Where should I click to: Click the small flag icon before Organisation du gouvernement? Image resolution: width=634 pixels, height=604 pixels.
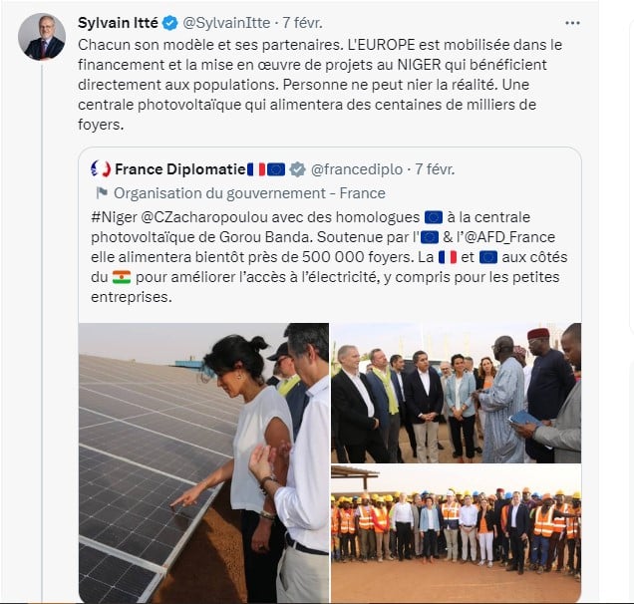(101, 192)
